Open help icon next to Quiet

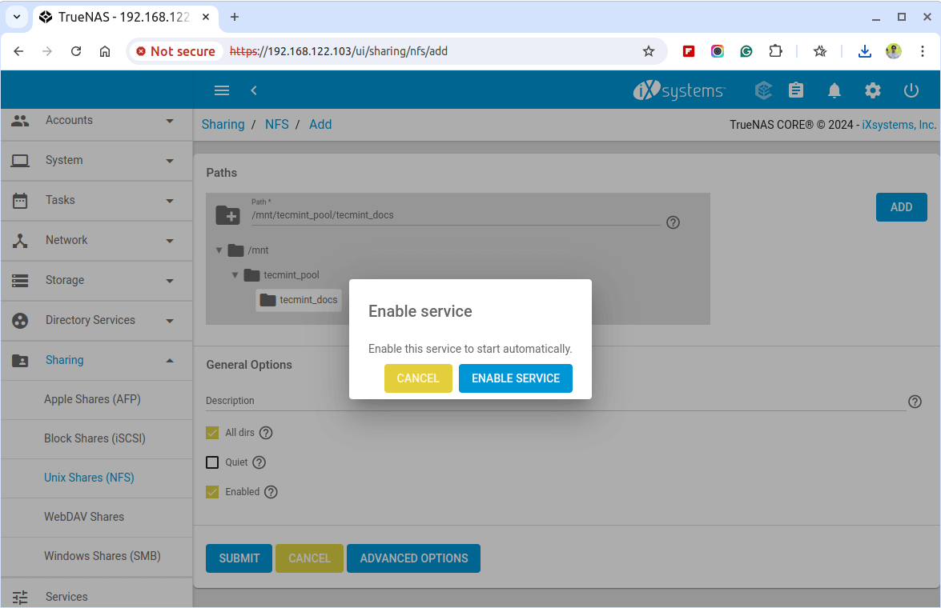[x=259, y=462]
